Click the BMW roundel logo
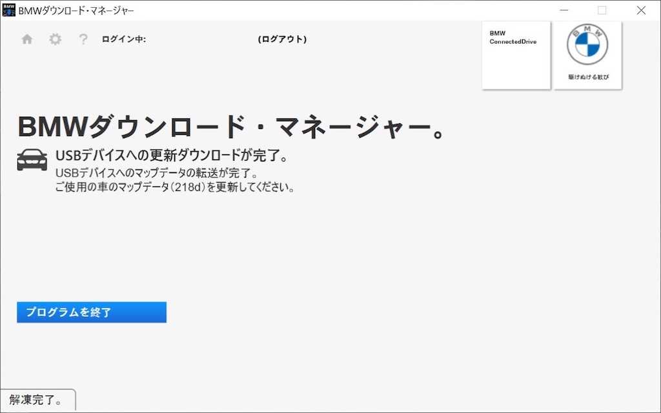This screenshot has width=661, height=413. [587, 45]
